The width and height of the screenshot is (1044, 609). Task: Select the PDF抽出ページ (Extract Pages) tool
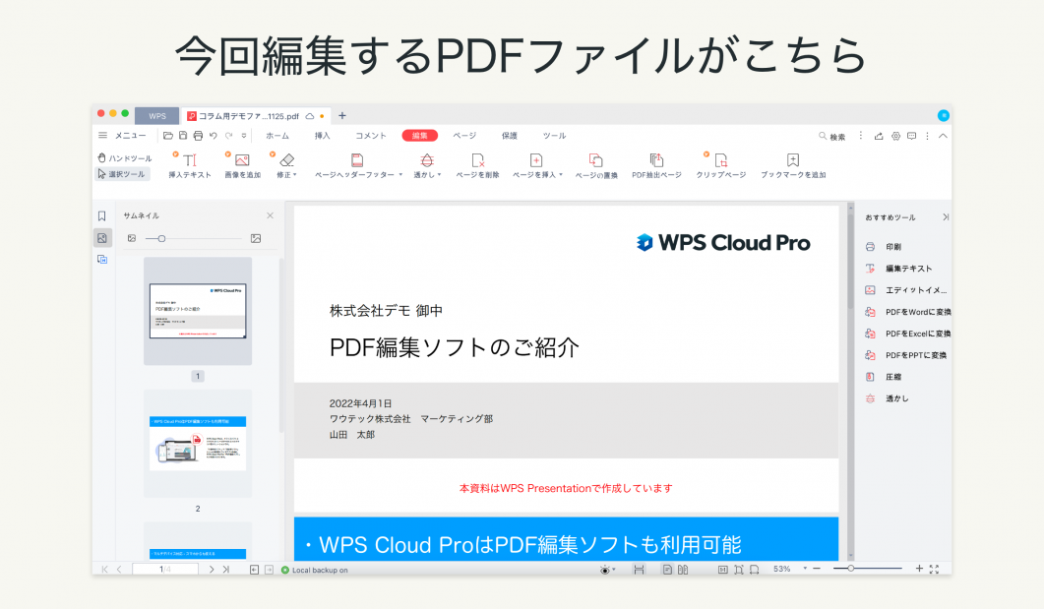(655, 167)
